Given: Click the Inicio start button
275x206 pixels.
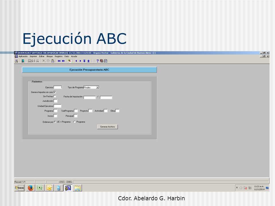Looking at the screenshot, I should tap(19, 188).
